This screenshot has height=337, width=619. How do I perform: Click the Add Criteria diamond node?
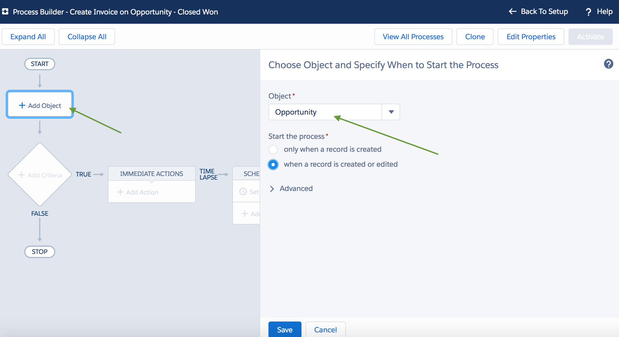coord(40,175)
